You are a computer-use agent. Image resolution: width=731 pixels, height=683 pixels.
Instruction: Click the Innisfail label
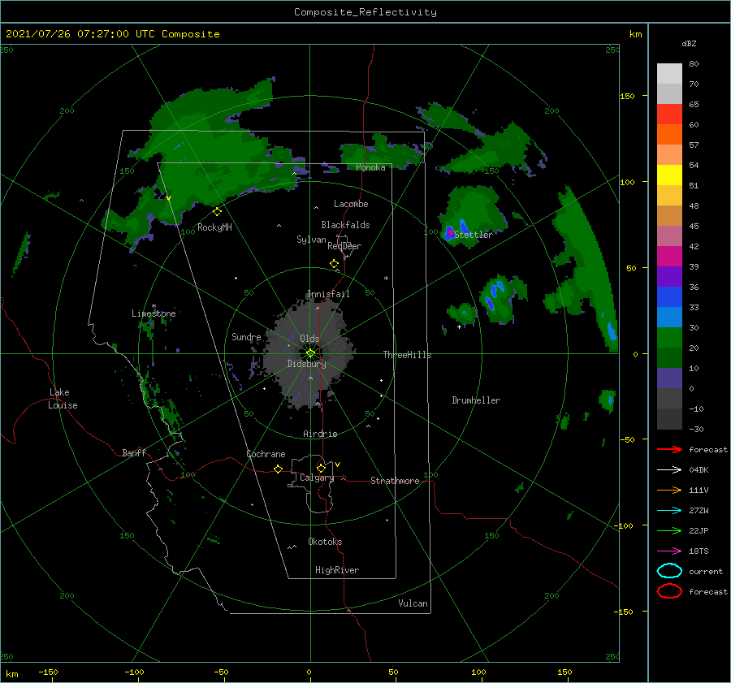[328, 294]
